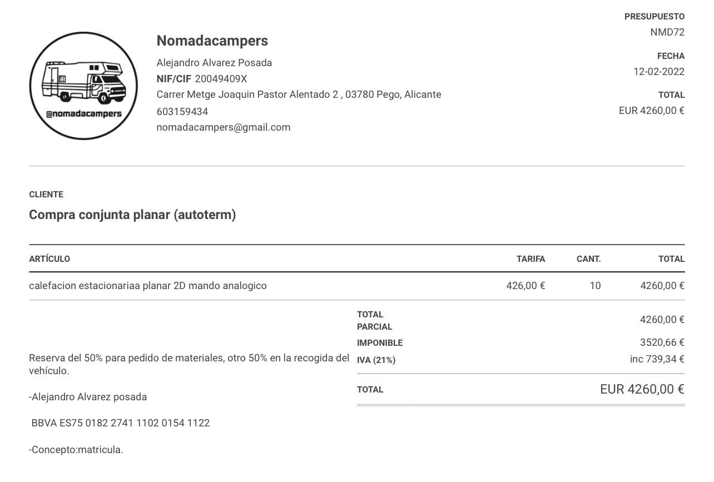Click the header total EUR 4260,00 €
714x482 pixels.
click(652, 111)
